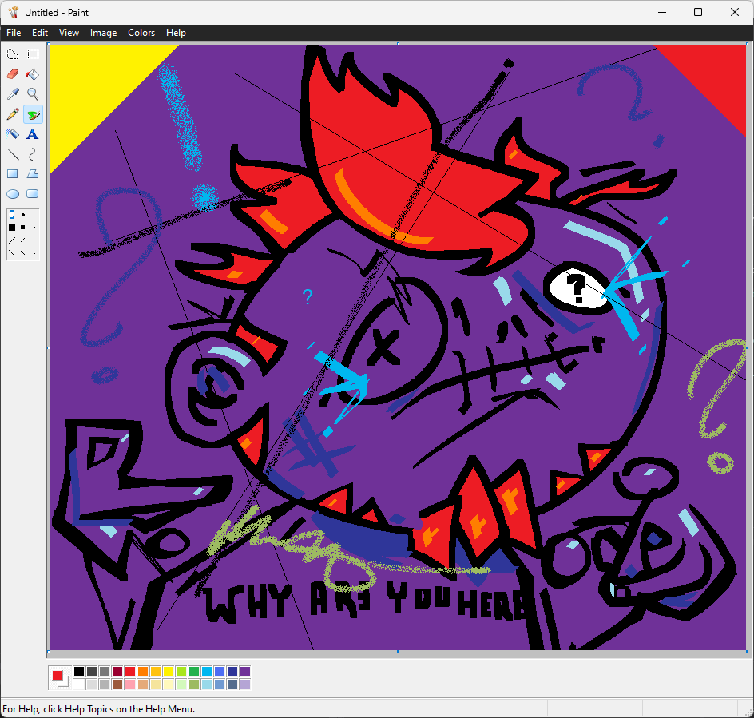Viewport: 754px width, 718px height.
Task: Select the Airbrush spray can tool
Action: coord(13,134)
